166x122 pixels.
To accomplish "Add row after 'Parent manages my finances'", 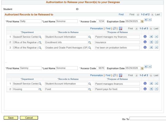I will [x=151, y=37].
